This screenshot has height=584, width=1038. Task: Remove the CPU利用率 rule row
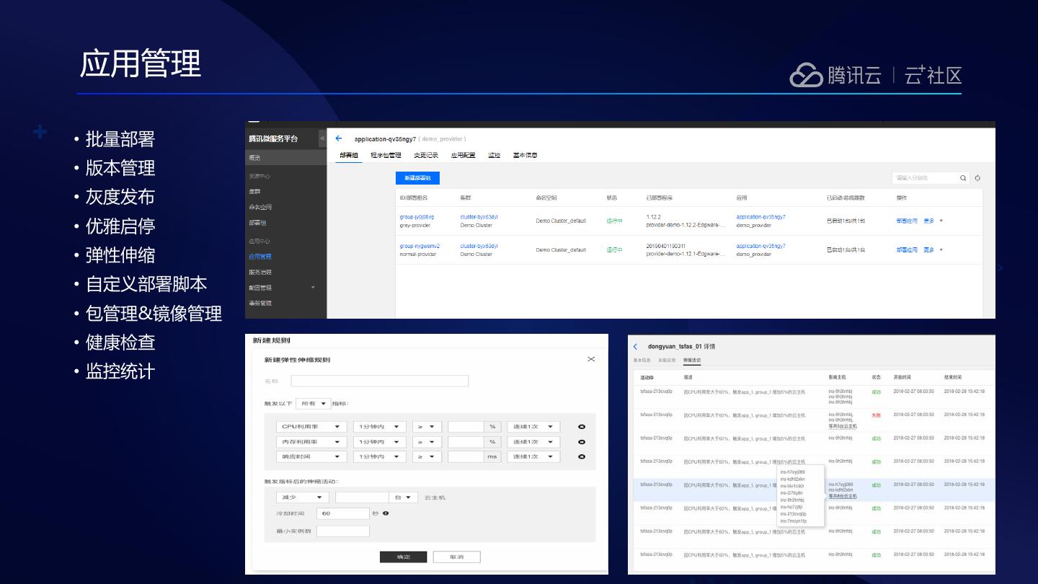click(x=582, y=427)
